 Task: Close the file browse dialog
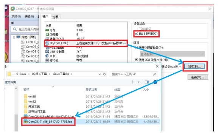pyautogui.click(x=157, y=66)
